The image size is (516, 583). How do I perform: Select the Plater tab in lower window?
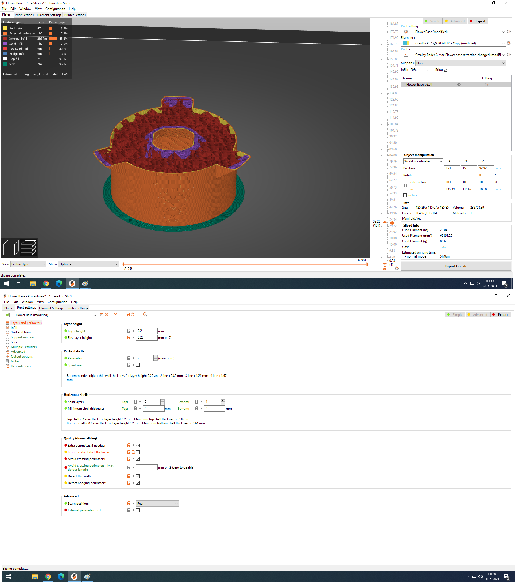click(8, 308)
